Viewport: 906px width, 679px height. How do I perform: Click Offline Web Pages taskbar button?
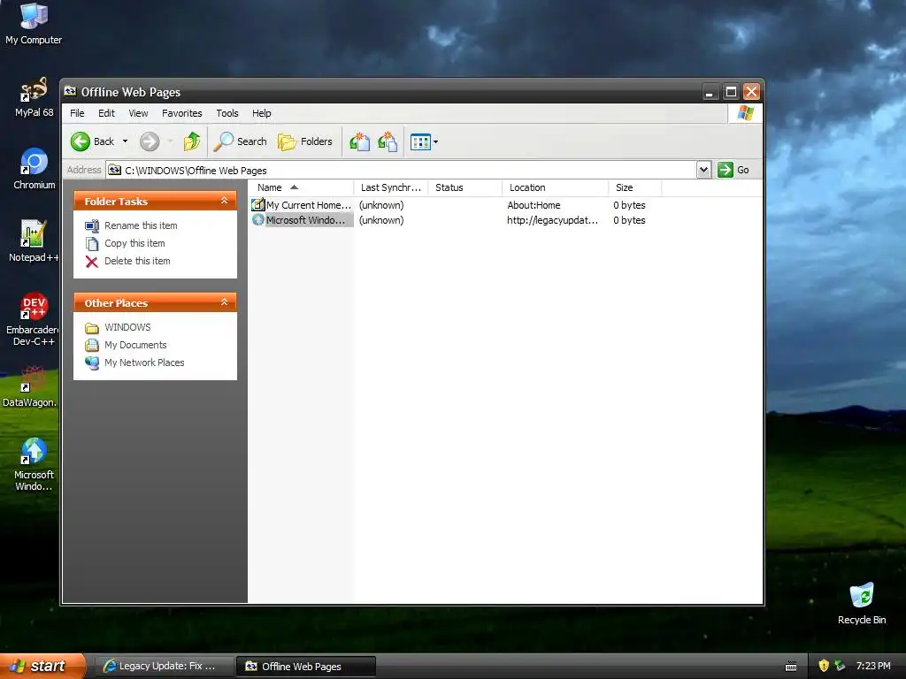point(306,667)
